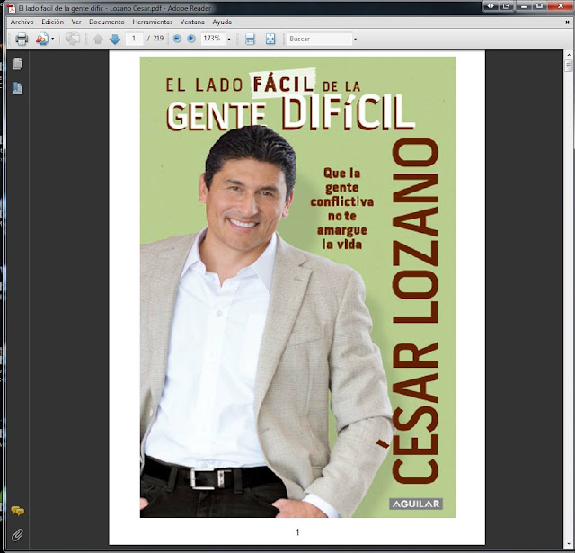Screen dimensions: 575x553
Task: Show the Bookmarks panel
Action: tap(17, 88)
